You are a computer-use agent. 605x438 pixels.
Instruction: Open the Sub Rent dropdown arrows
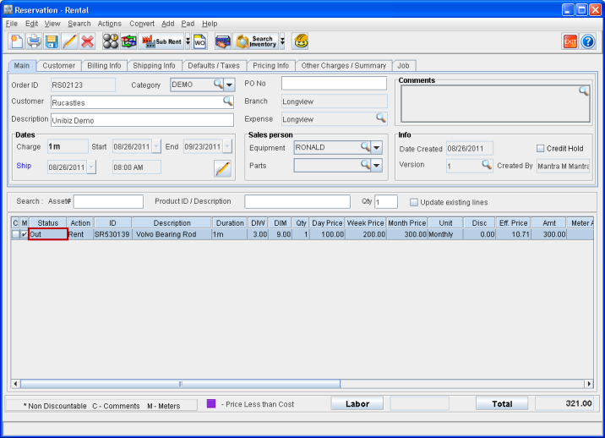coord(188,41)
